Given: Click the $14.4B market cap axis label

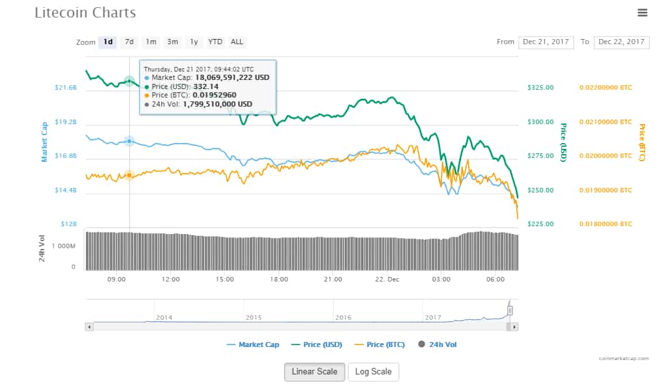Looking at the screenshot, I should (x=66, y=190).
